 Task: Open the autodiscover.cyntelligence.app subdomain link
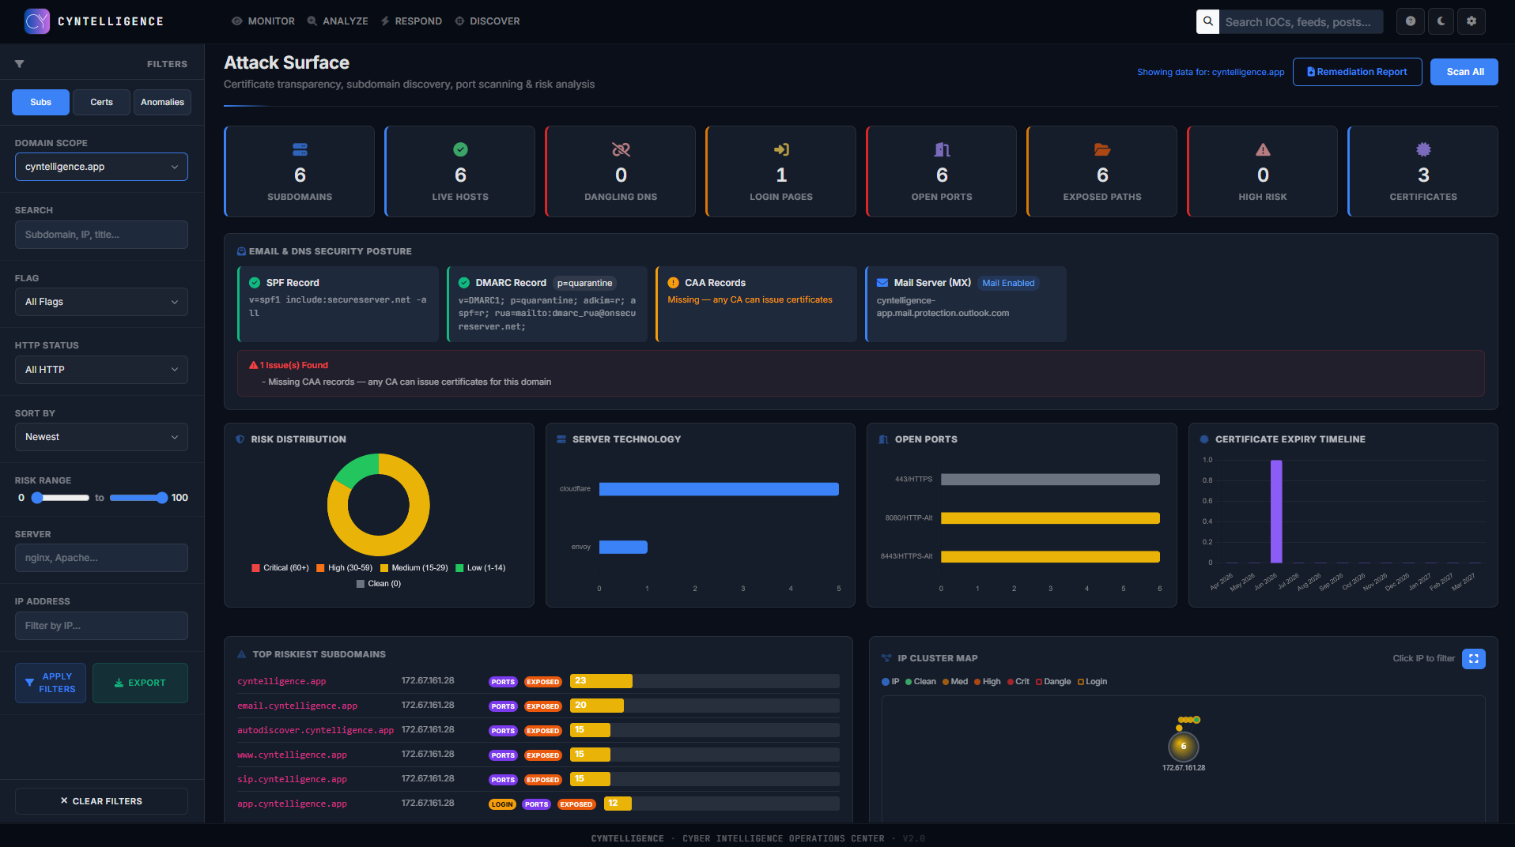coord(315,730)
